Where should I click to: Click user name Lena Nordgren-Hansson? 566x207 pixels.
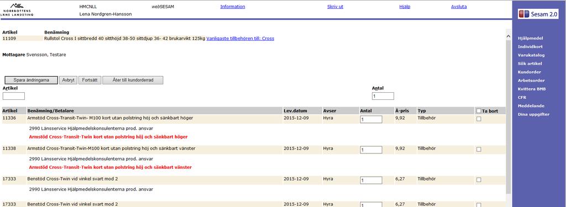[x=106, y=14]
